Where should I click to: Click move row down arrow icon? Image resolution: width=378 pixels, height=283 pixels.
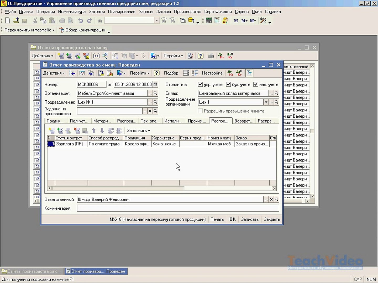(102, 130)
